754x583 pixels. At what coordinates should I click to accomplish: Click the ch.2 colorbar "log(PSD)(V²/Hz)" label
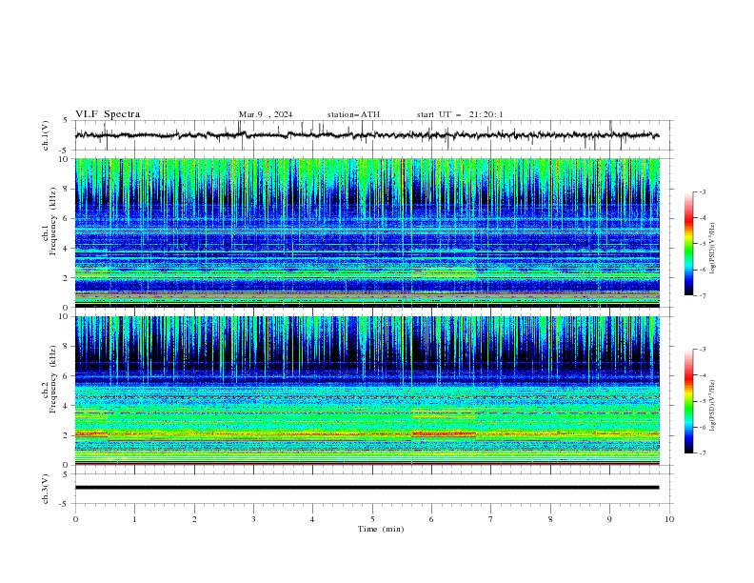tap(712, 406)
